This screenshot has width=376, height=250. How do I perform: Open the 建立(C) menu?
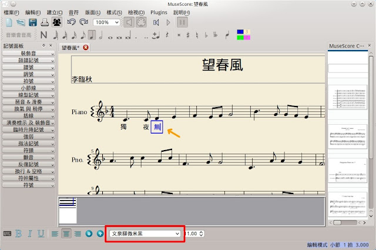tap(55, 12)
